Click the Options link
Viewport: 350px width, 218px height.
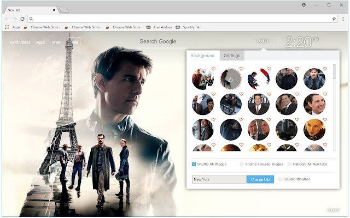point(263,41)
